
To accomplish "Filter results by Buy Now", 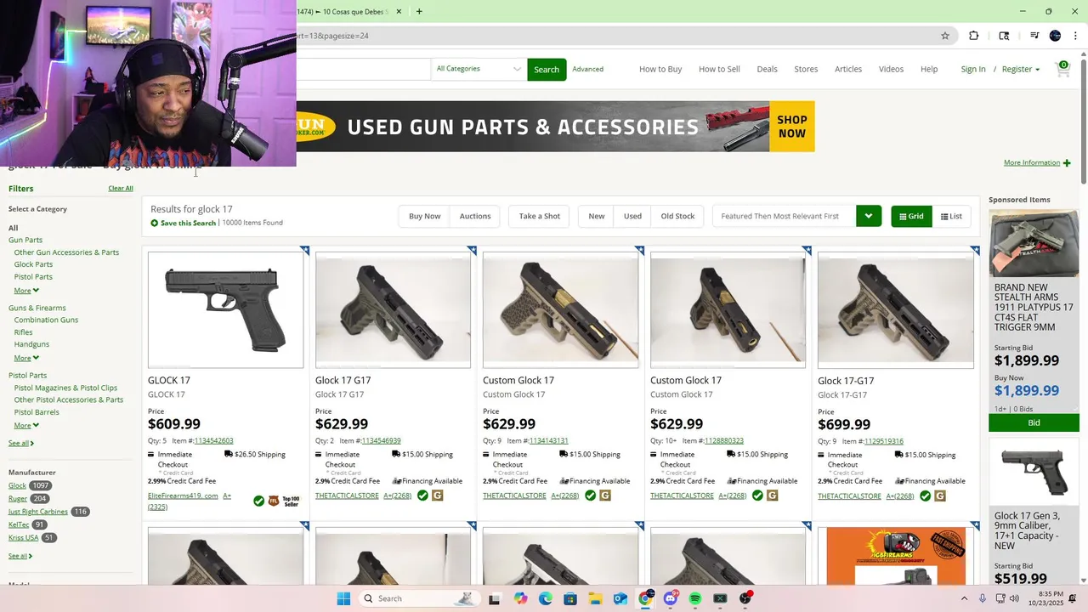I will pyautogui.click(x=424, y=216).
